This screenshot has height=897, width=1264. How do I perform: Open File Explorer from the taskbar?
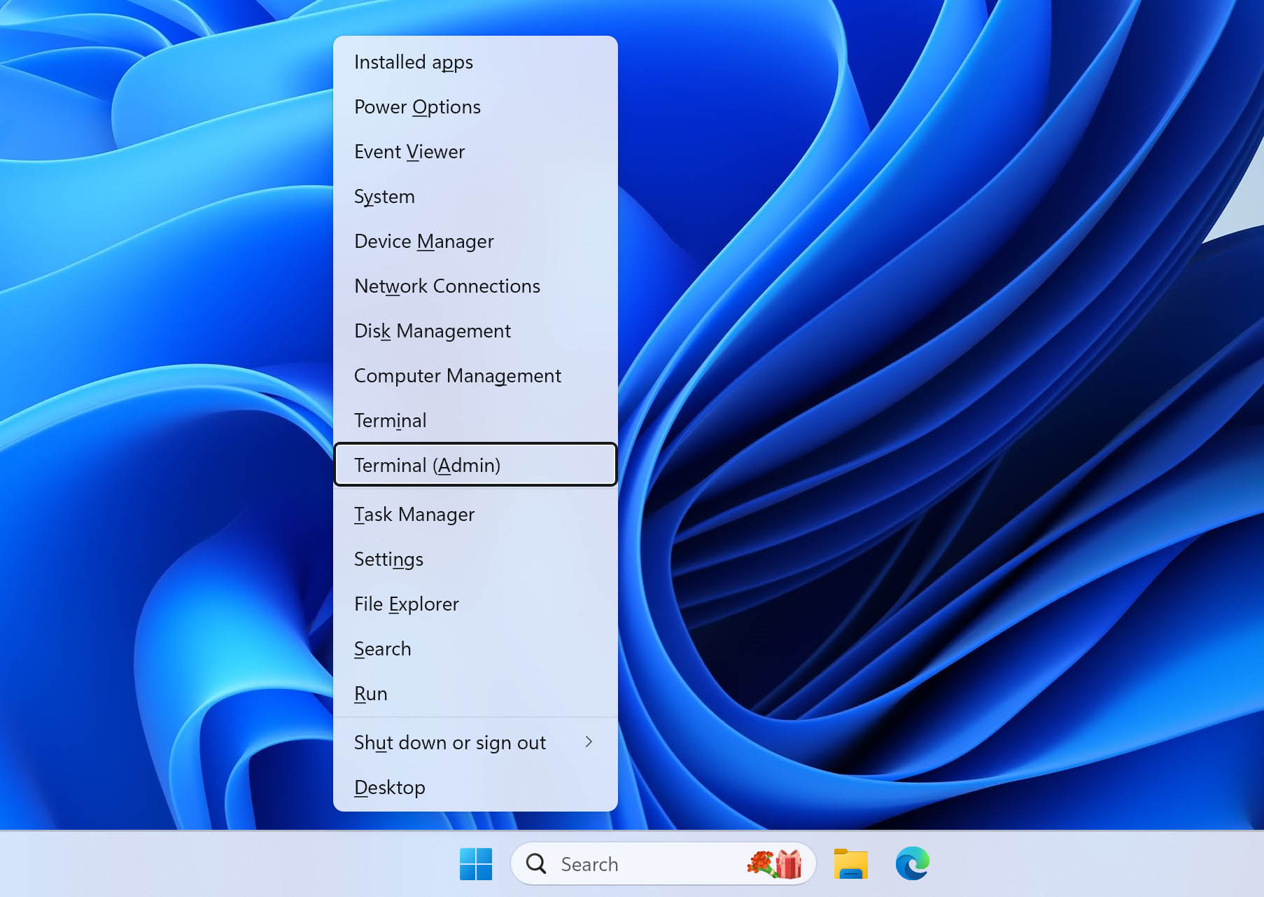point(851,864)
